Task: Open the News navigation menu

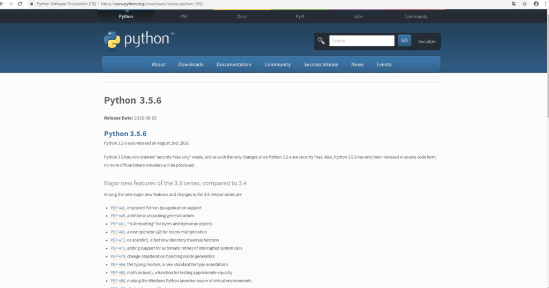Action: click(357, 64)
